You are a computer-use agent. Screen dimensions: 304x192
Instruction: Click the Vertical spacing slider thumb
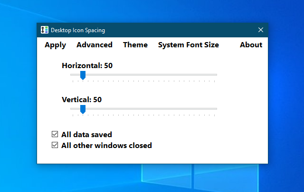pos(83,109)
